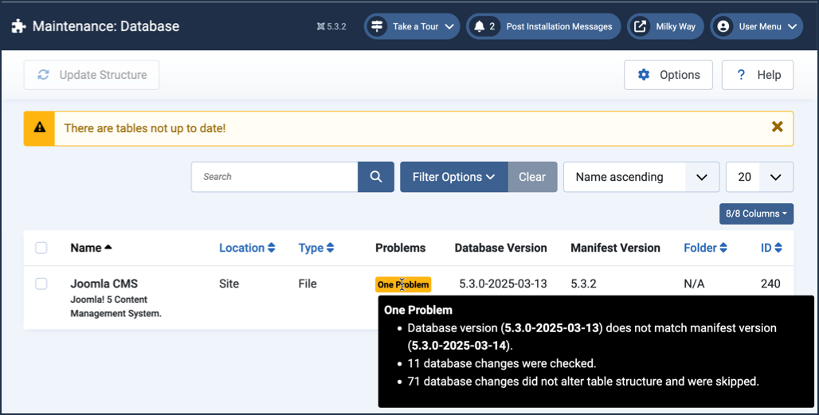Sort by Location column header

pyautogui.click(x=247, y=248)
